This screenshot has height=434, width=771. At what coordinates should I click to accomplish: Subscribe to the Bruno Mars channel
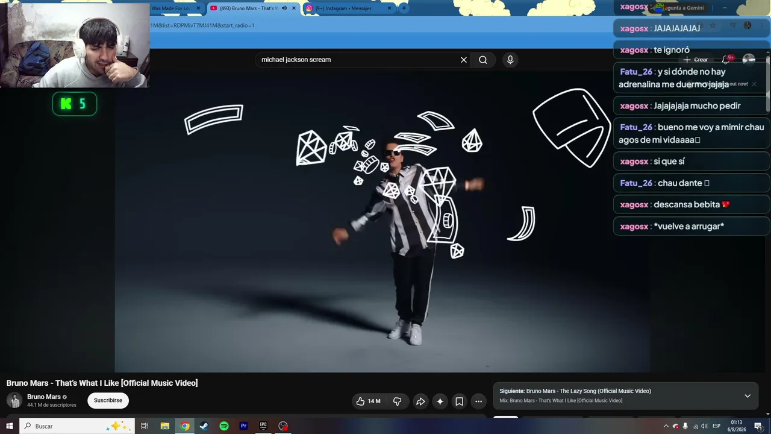click(108, 400)
